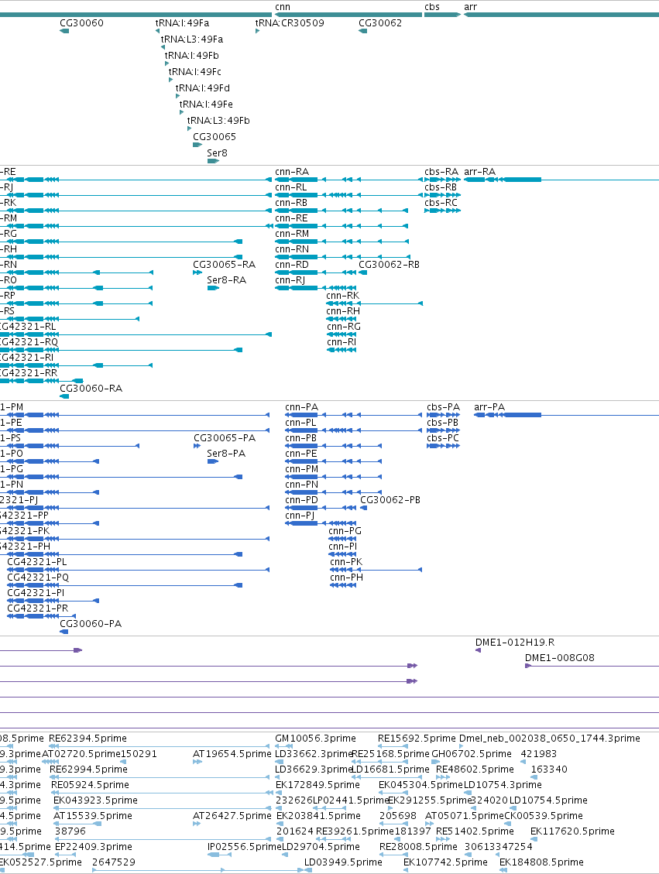Click transcript cnn-RB label
This screenshot has height=874, width=659.
coord(291,203)
